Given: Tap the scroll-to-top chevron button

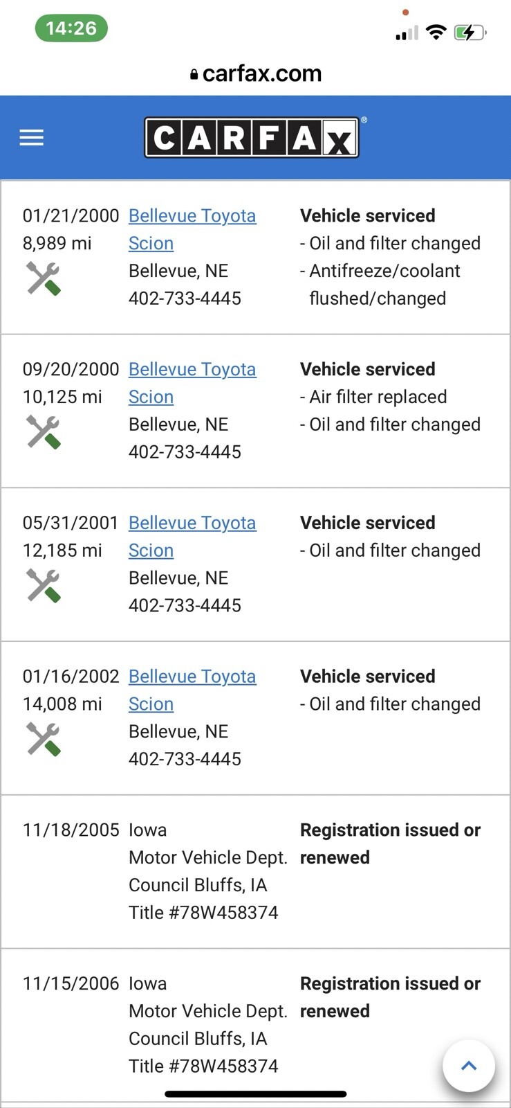Looking at the screenshot, I should tap(469, 1066).
